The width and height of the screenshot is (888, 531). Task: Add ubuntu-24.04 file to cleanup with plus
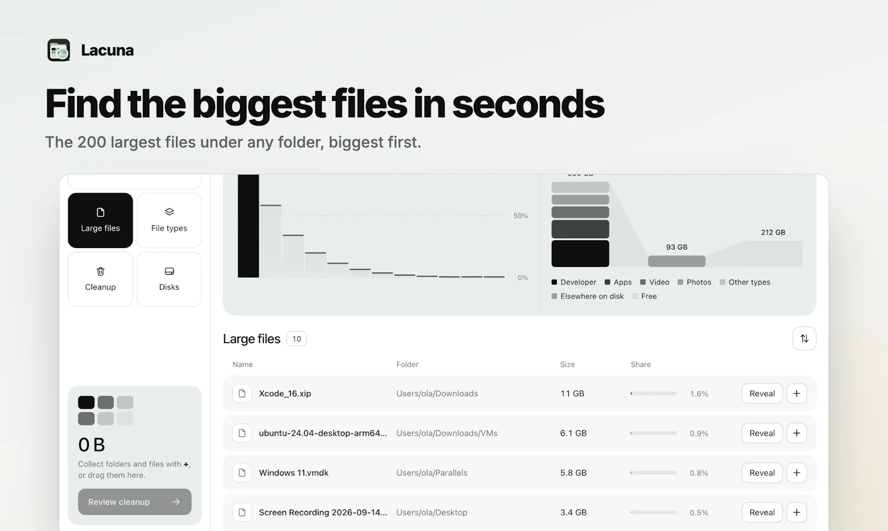(x=796, y=433)
